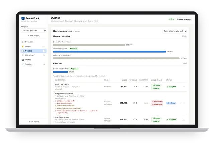Open the Kitchen remodel project dropdown
The image size is (214, 143).
(34, 31)
